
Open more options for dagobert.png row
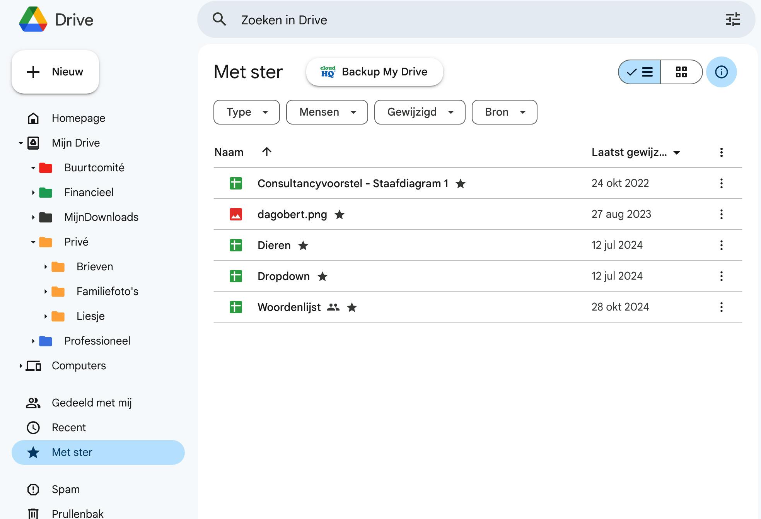click(x=721, y=214)
